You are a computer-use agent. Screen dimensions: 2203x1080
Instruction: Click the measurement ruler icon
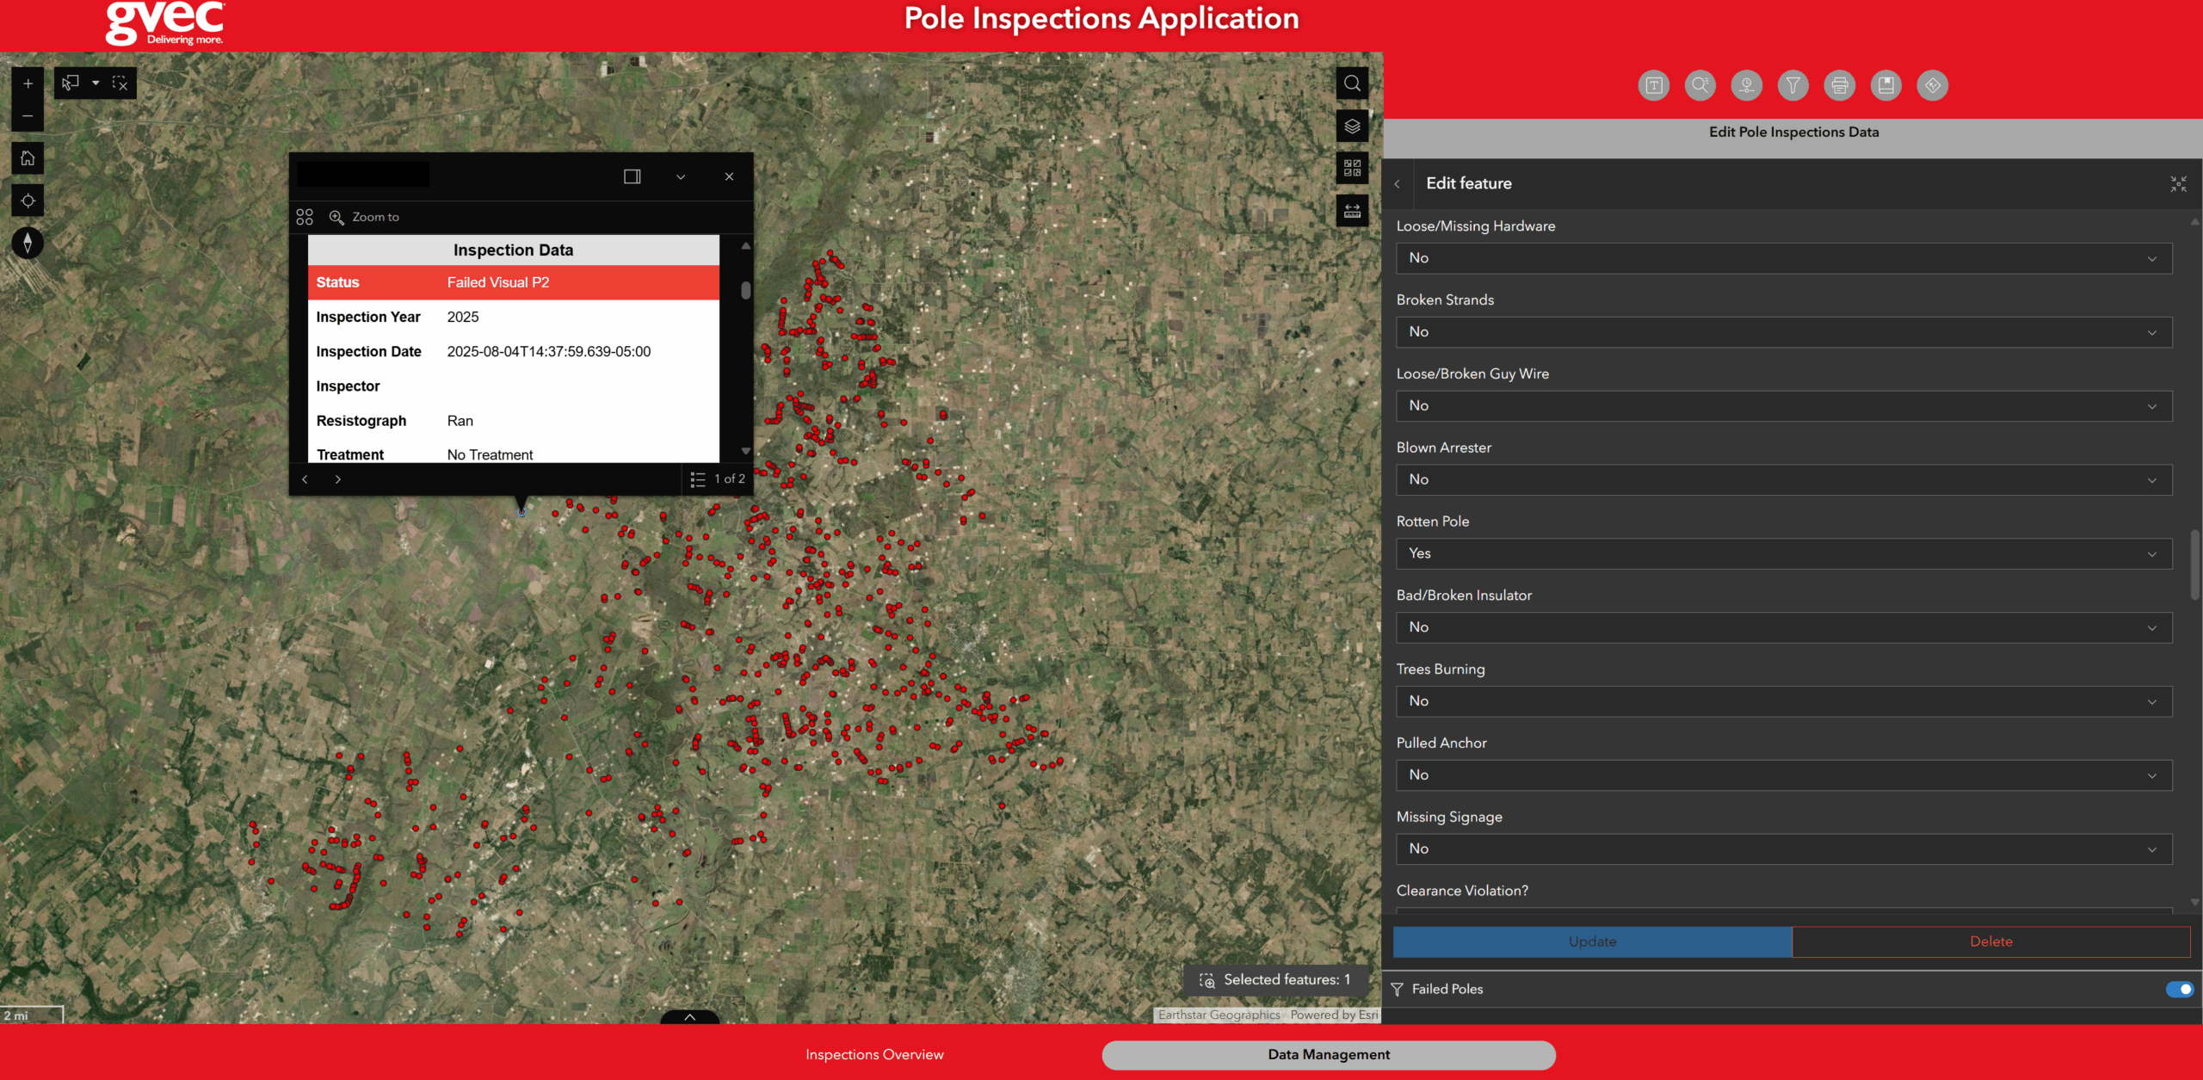[1352, 211]
